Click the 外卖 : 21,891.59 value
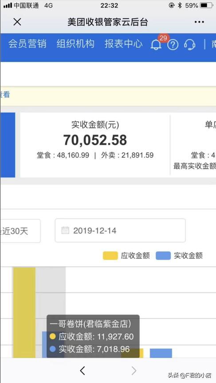216x383 pixels. pos(127,155)
